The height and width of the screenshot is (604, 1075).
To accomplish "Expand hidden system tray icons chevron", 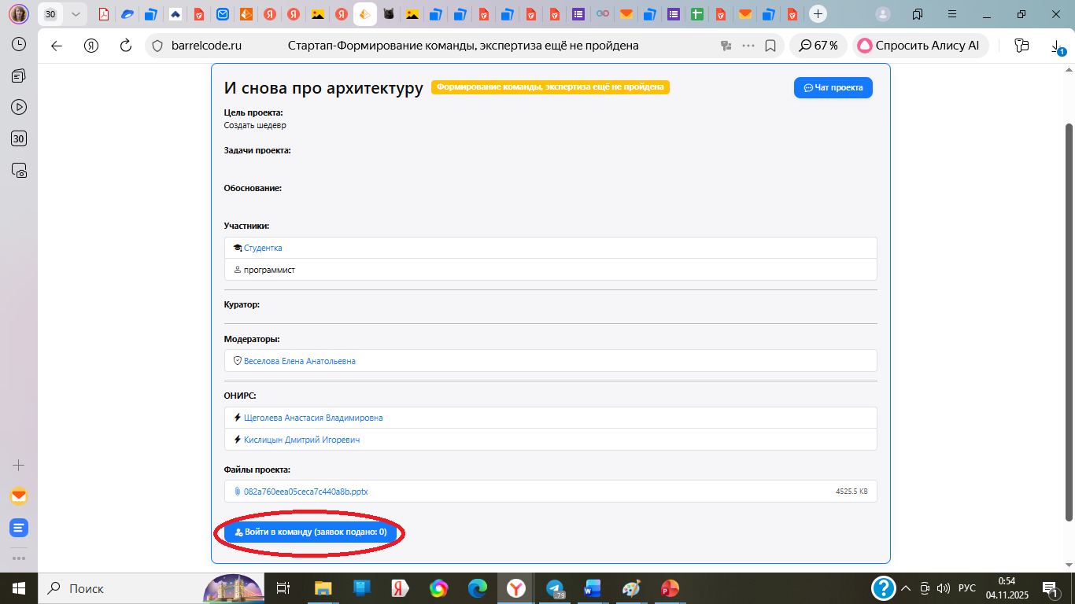I will 906,588.
